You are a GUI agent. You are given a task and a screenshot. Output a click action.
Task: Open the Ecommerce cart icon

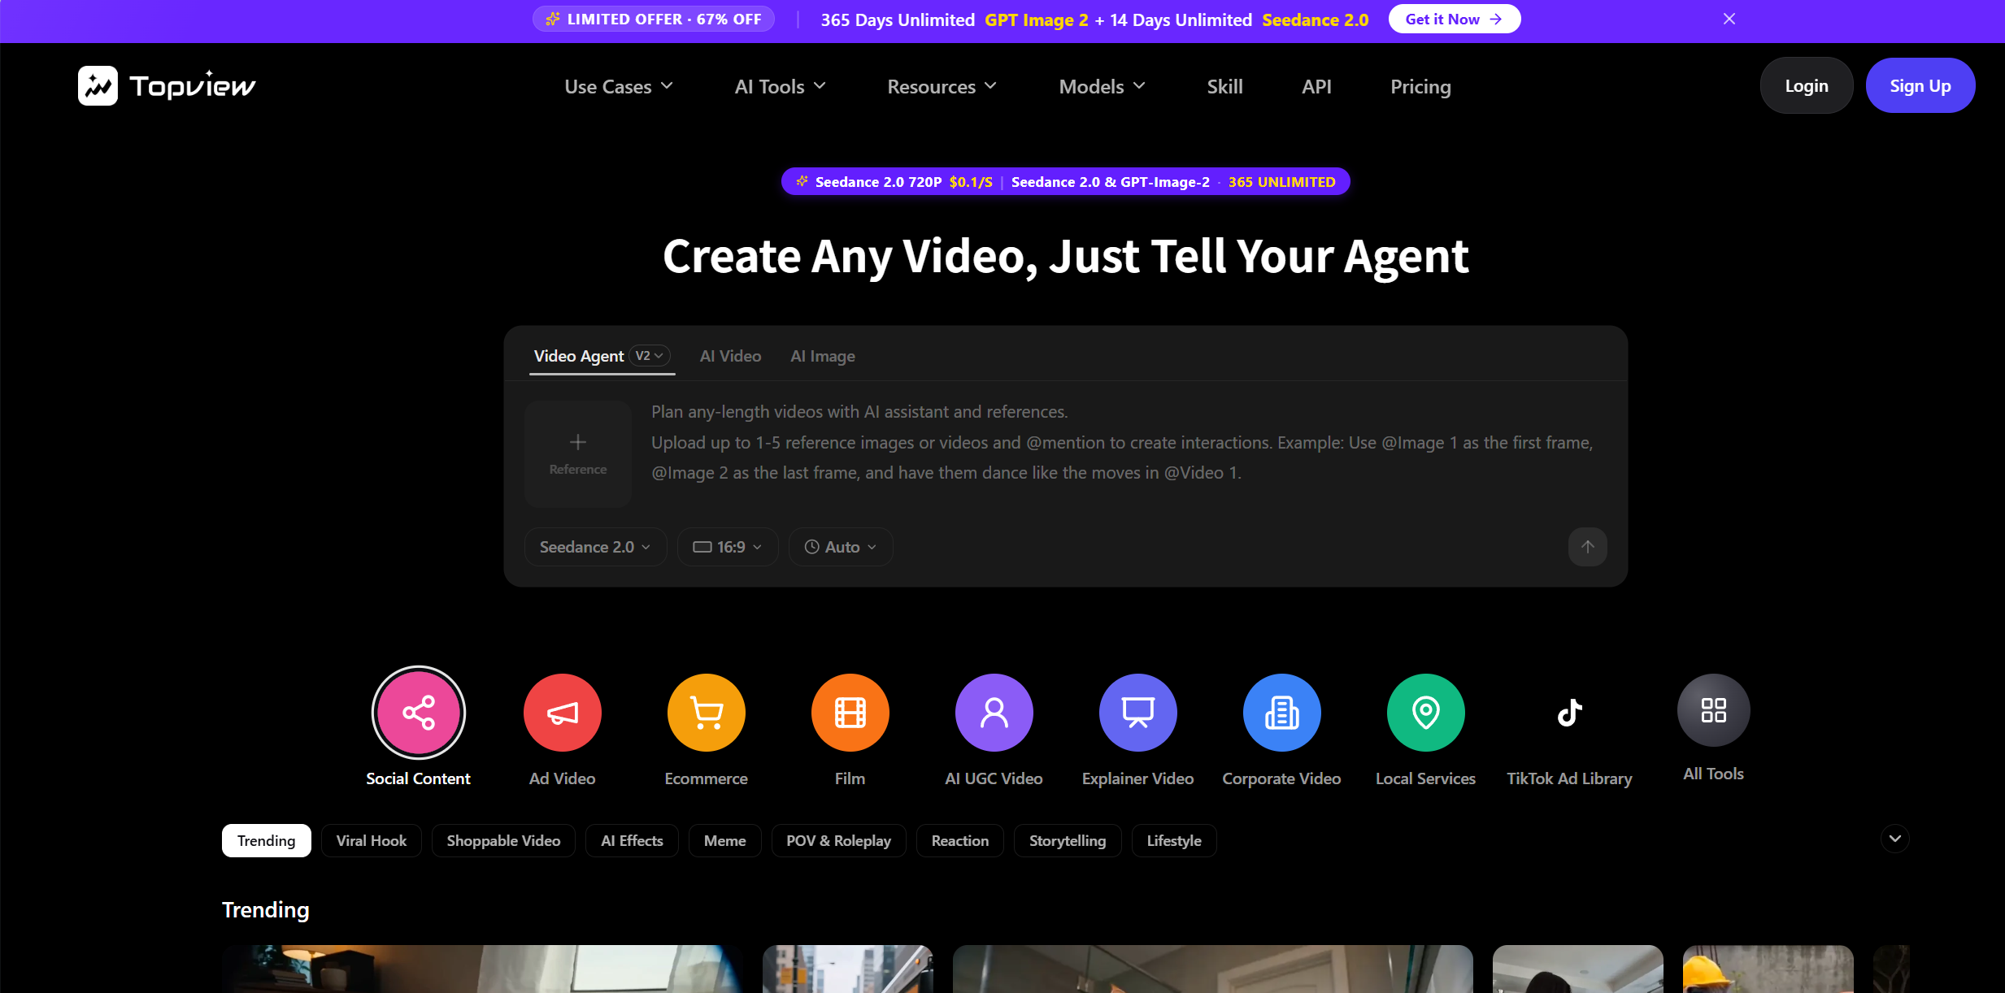point(707,713)
